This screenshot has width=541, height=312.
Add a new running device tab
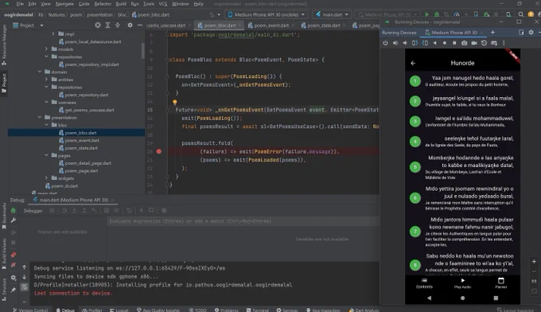coord(492,32)
